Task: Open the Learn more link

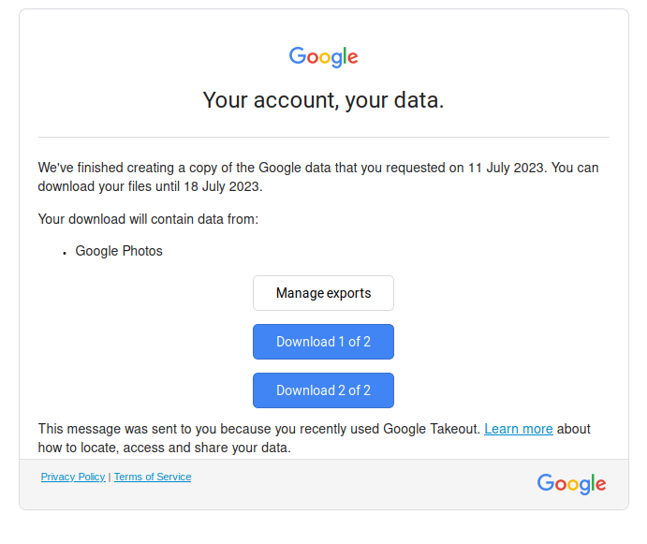Action: pos(519,429)
